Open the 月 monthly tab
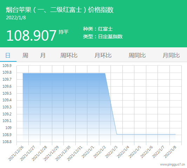 pos(43,55)
